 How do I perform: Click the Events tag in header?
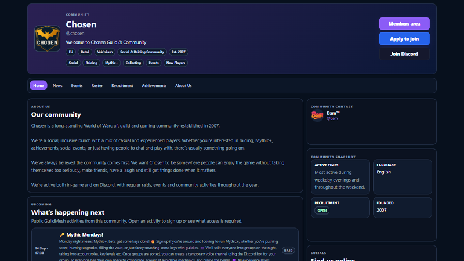[x=154, y=63]
